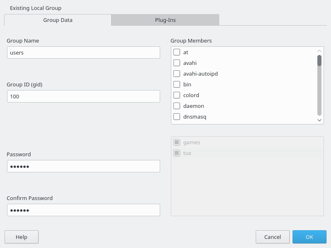
Task: Click the grayed-out games checkbox
Action: pos(177,142)
